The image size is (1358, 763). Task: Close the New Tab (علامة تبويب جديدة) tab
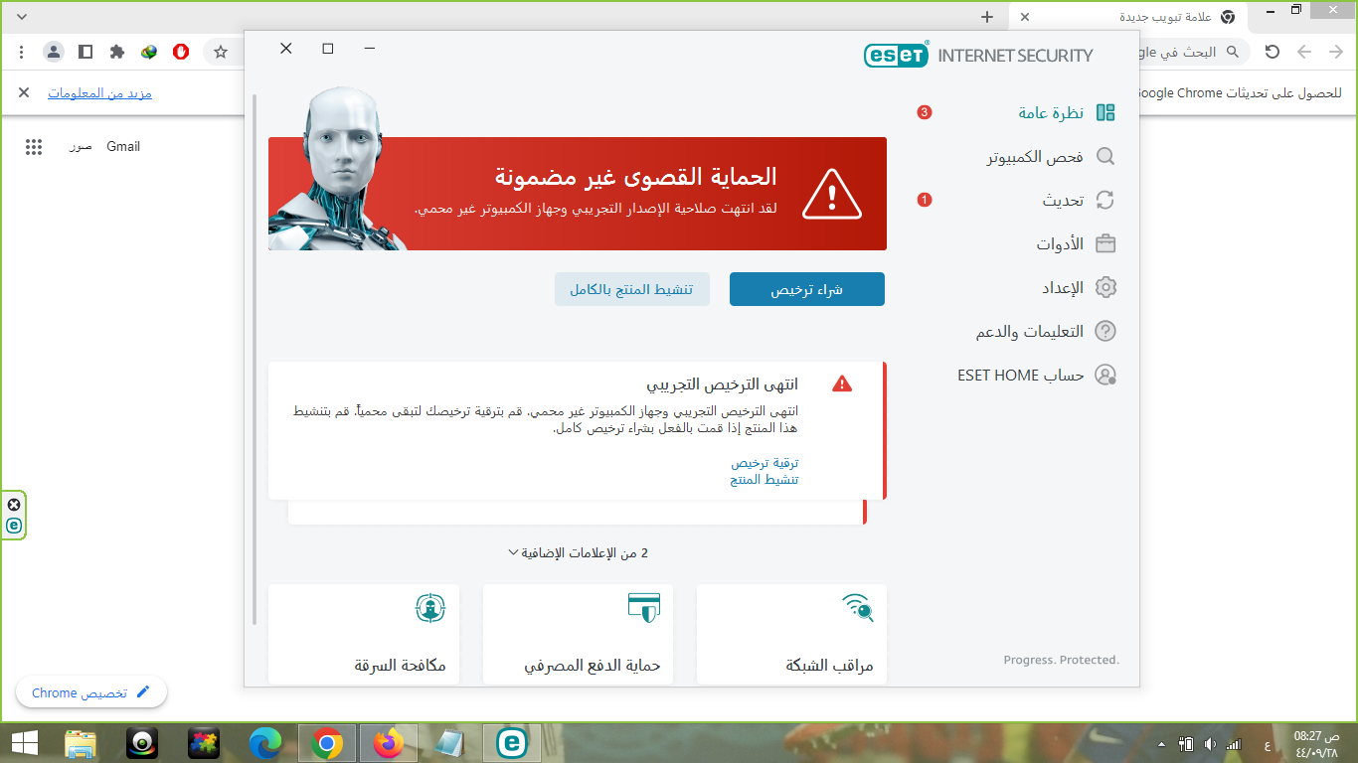[x=1026, y=17]
